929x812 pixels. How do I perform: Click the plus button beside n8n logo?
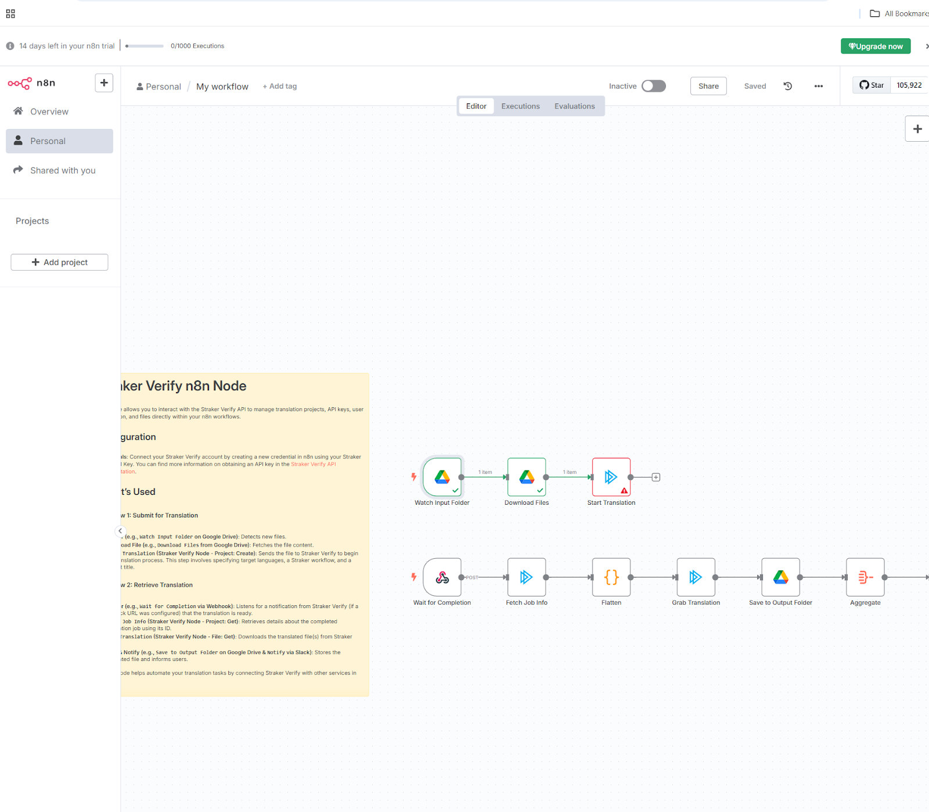(x=104, y=83)
